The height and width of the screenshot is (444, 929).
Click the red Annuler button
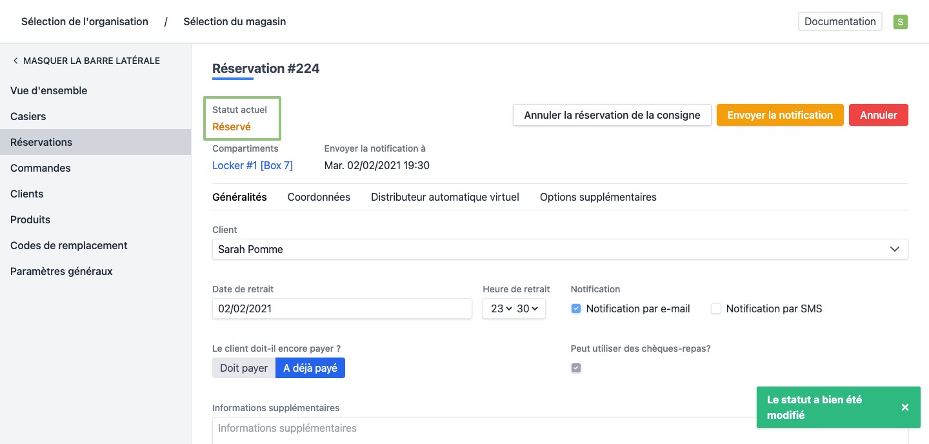[878, 115]
